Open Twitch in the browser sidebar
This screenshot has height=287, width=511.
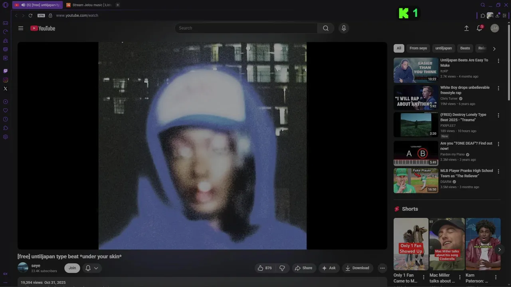(x=5, y=71)
